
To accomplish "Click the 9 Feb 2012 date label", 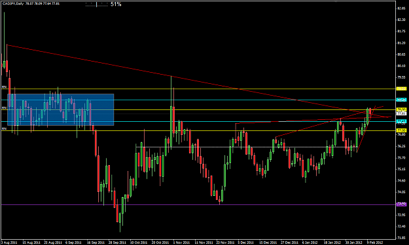I will (375, 242).
